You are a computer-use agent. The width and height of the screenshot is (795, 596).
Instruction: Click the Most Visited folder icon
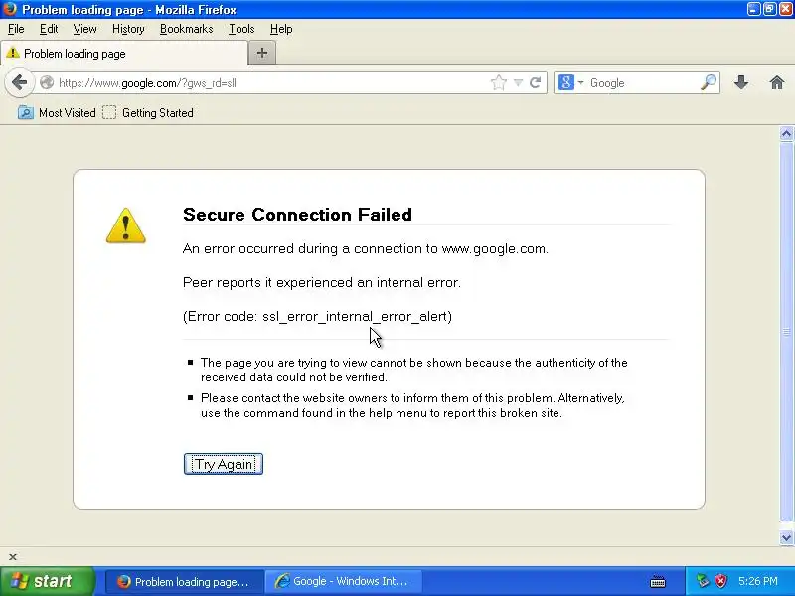pos(26,112)
